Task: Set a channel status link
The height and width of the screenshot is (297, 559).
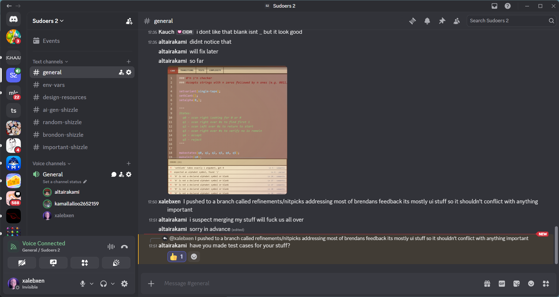Action: [x=65, y=182]
